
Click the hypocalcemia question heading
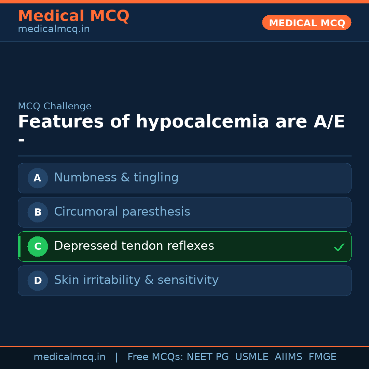(181, 122)
